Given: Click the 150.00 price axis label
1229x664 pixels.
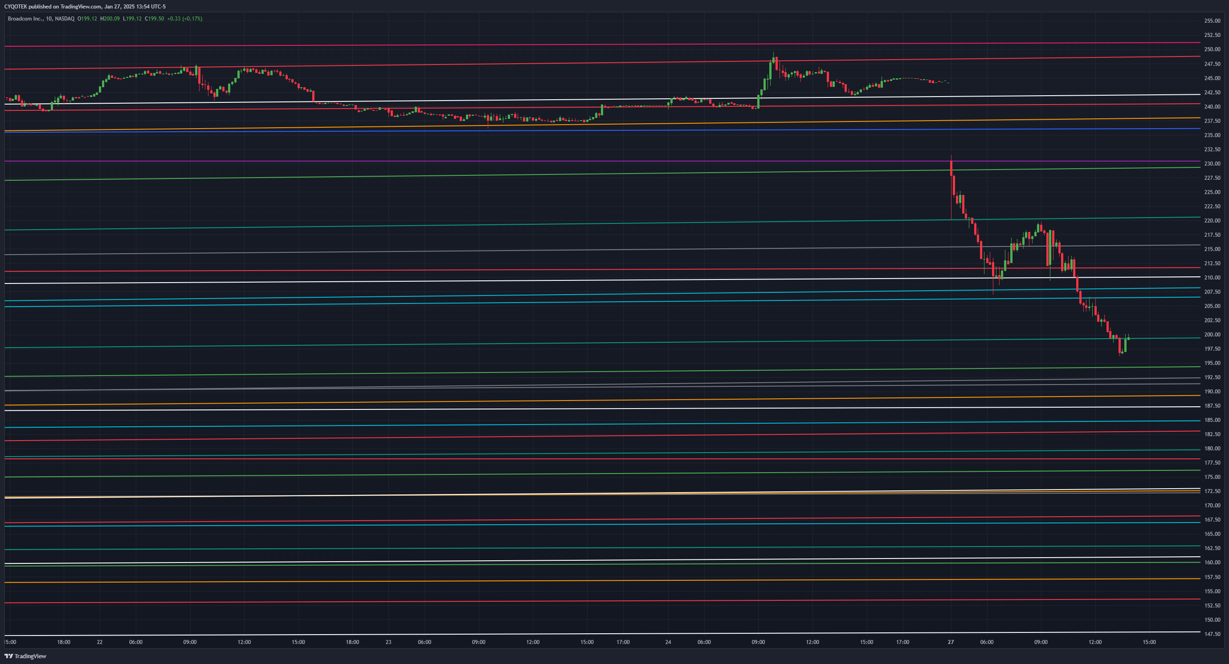Looking at the screenshot, I should point(1213,620).
